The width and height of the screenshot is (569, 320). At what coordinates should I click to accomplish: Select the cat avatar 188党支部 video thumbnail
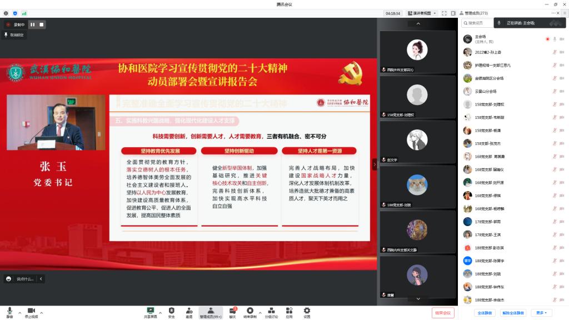pos(417,187)
